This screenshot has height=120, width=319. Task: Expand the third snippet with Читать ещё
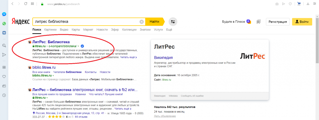click(x=123, y=109)
